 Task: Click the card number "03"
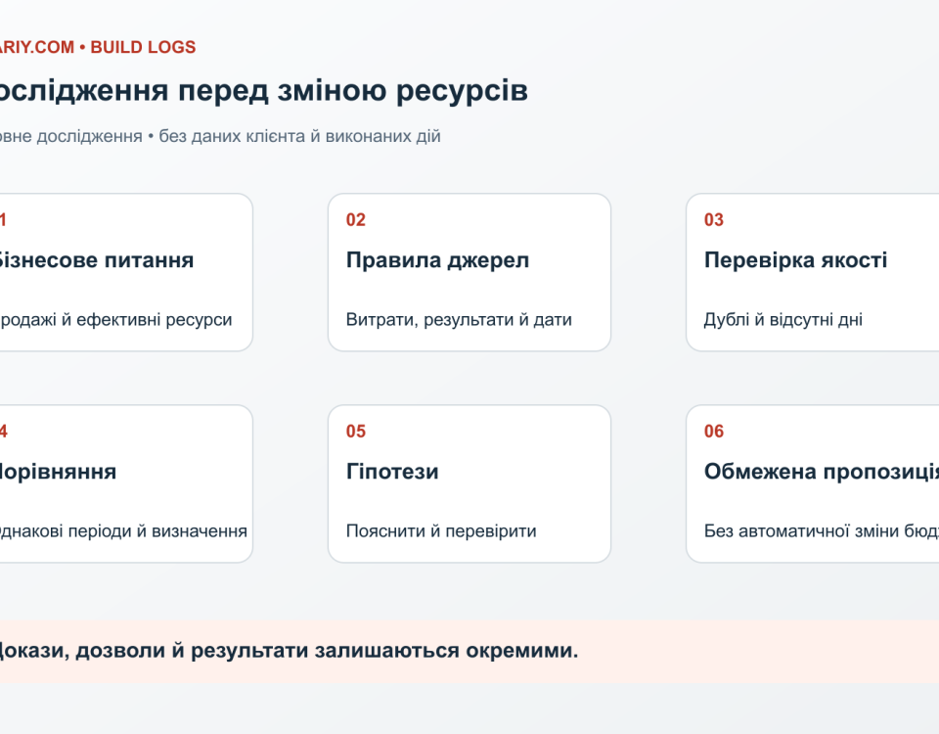tap(714, 220)
